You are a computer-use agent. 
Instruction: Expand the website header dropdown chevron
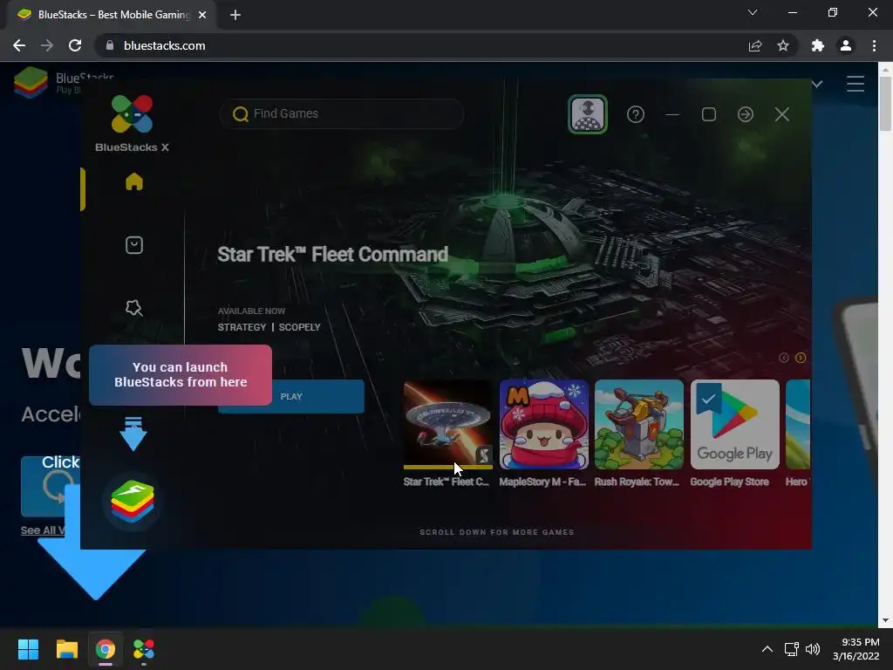tap(817, 85)
